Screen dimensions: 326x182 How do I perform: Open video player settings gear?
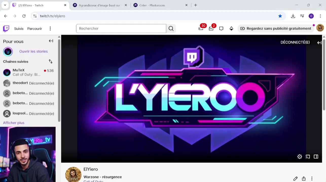300,157
